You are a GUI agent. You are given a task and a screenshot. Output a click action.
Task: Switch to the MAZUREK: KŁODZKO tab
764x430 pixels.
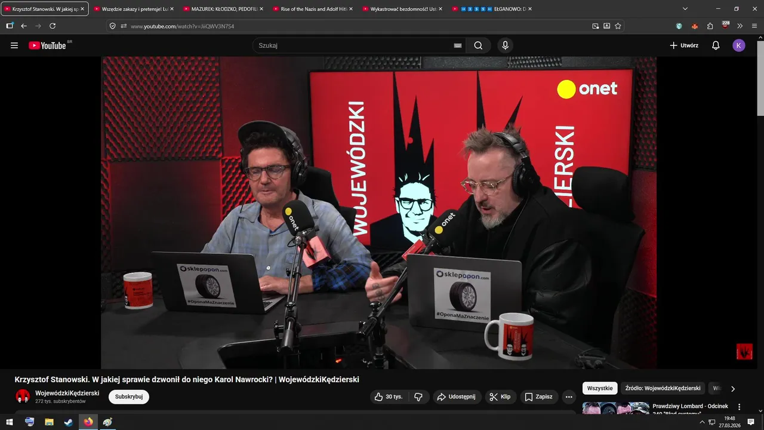pos(220,9)
